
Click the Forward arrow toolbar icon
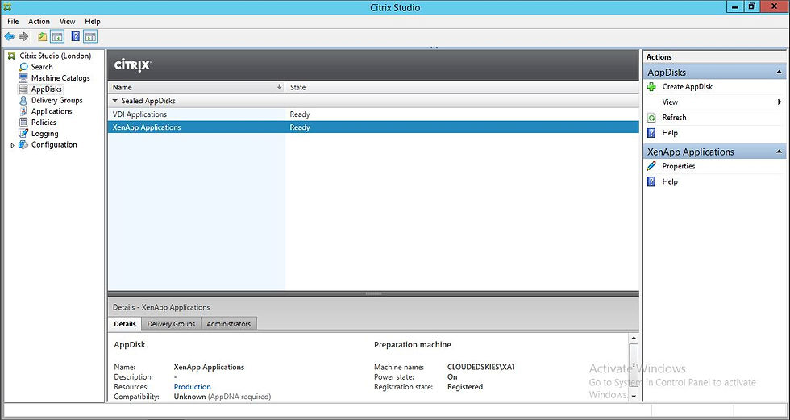[23, 36]
